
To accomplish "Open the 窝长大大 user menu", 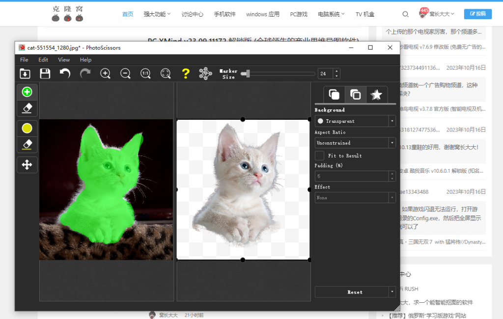I will tap(442, 14).
